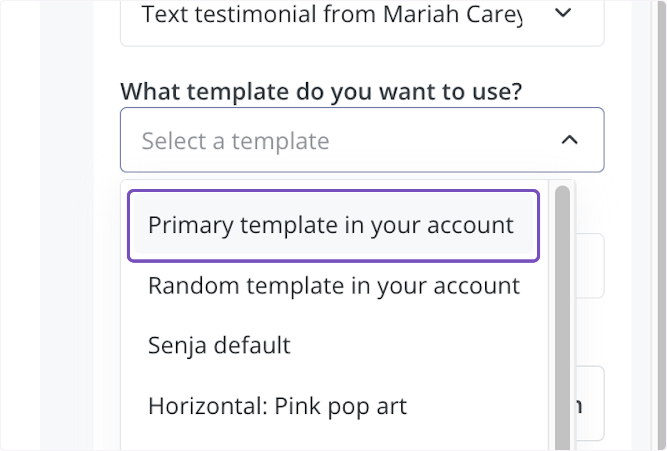Click the Random template in your account row
667x451 pixels.
333,285
